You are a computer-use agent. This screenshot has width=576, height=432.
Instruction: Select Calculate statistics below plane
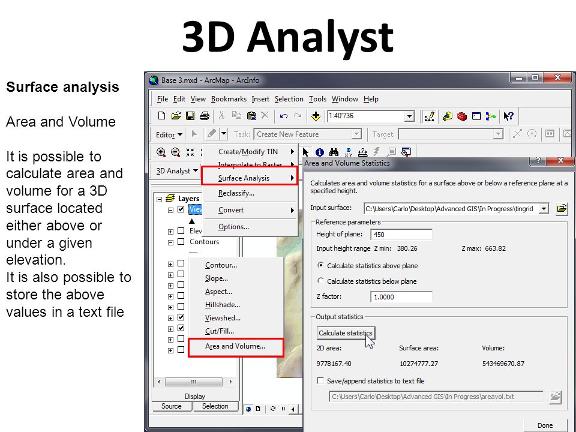pos(320,281)
